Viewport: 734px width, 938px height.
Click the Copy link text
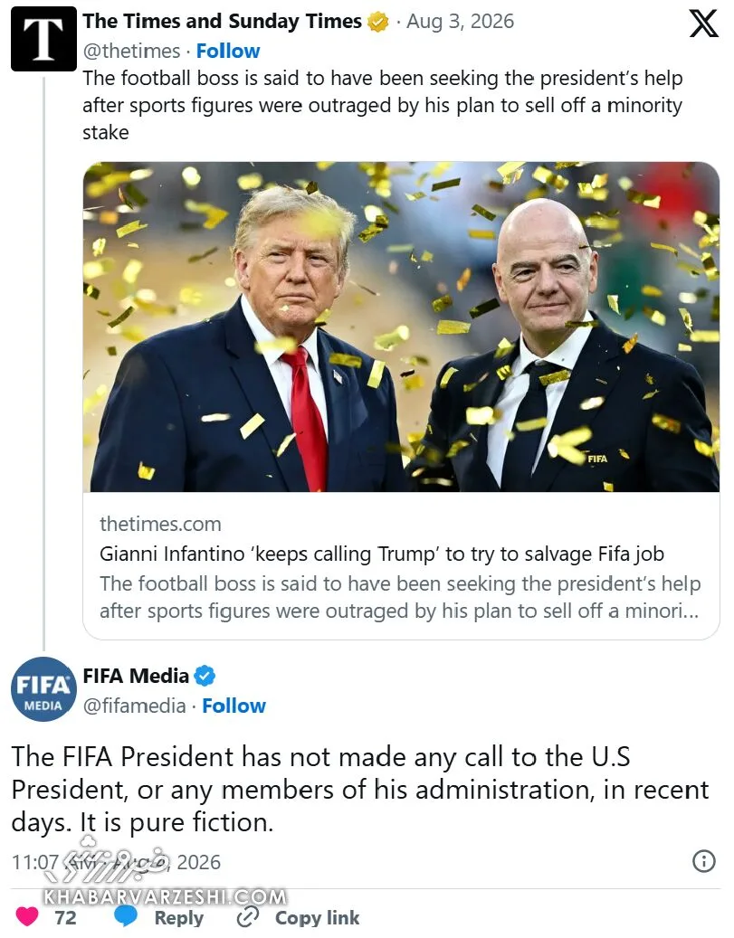(318, 918)
